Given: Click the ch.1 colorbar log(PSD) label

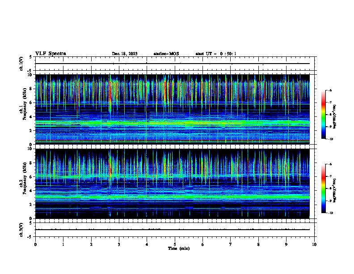Looking at the screenshot, I should pyautogui.click(x=335, y=117).
